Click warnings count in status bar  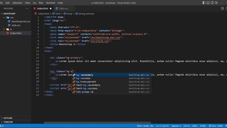[1, 126]
